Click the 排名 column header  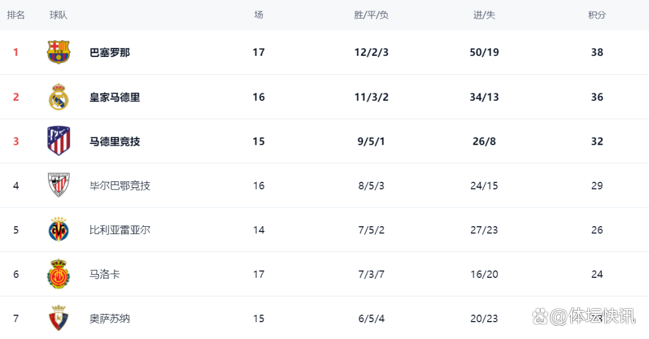16,15
